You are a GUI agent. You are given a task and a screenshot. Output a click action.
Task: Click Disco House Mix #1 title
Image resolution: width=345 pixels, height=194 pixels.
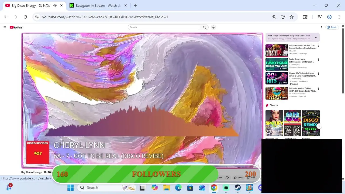(x=303, y=47)
